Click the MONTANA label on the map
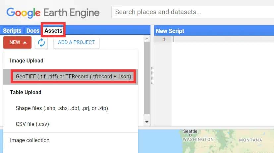The width and height of the screenshot is (274, 153). 250,140
